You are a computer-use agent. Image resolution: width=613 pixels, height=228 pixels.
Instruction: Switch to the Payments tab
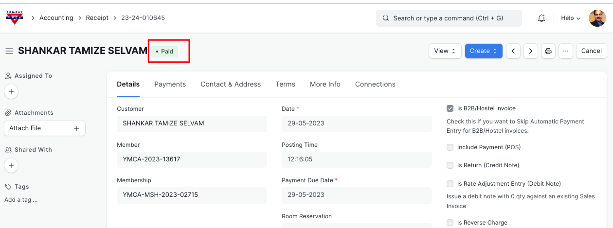[x=170, y=84]
